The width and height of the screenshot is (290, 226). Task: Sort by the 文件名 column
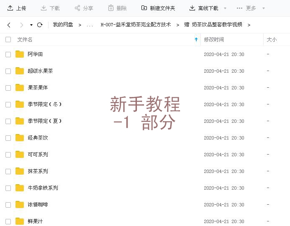[x=25, y=40]
